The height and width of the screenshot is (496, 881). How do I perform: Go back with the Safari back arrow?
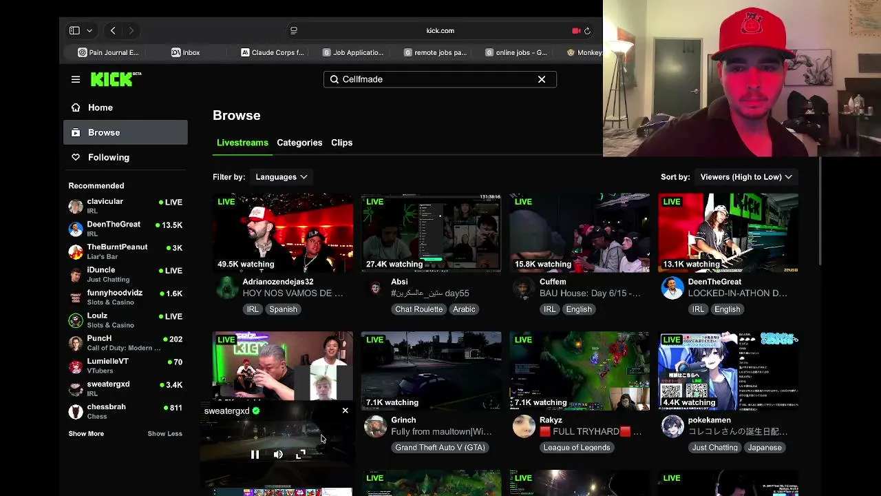pos(113,30)
